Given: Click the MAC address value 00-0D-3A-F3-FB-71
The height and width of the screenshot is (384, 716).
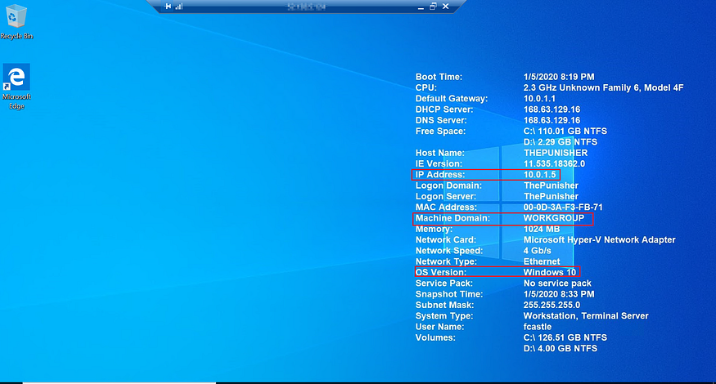Looking at the screenshot, I should (x=563, y=208).
